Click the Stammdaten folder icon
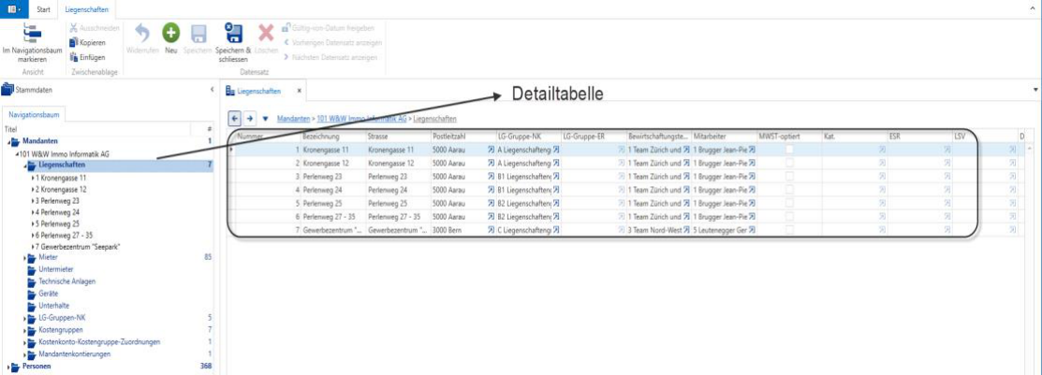The height and width of the screenshot is (375, 1042). pos(7,89)
